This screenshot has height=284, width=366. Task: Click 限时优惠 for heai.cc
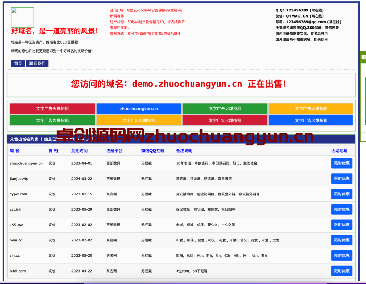coord(342,240)
